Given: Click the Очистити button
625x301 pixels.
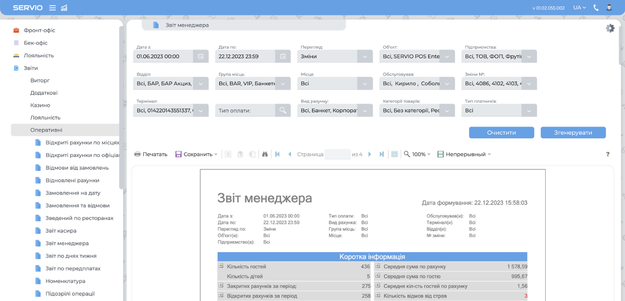Looking at the screenshot, I should click(501, 132).
